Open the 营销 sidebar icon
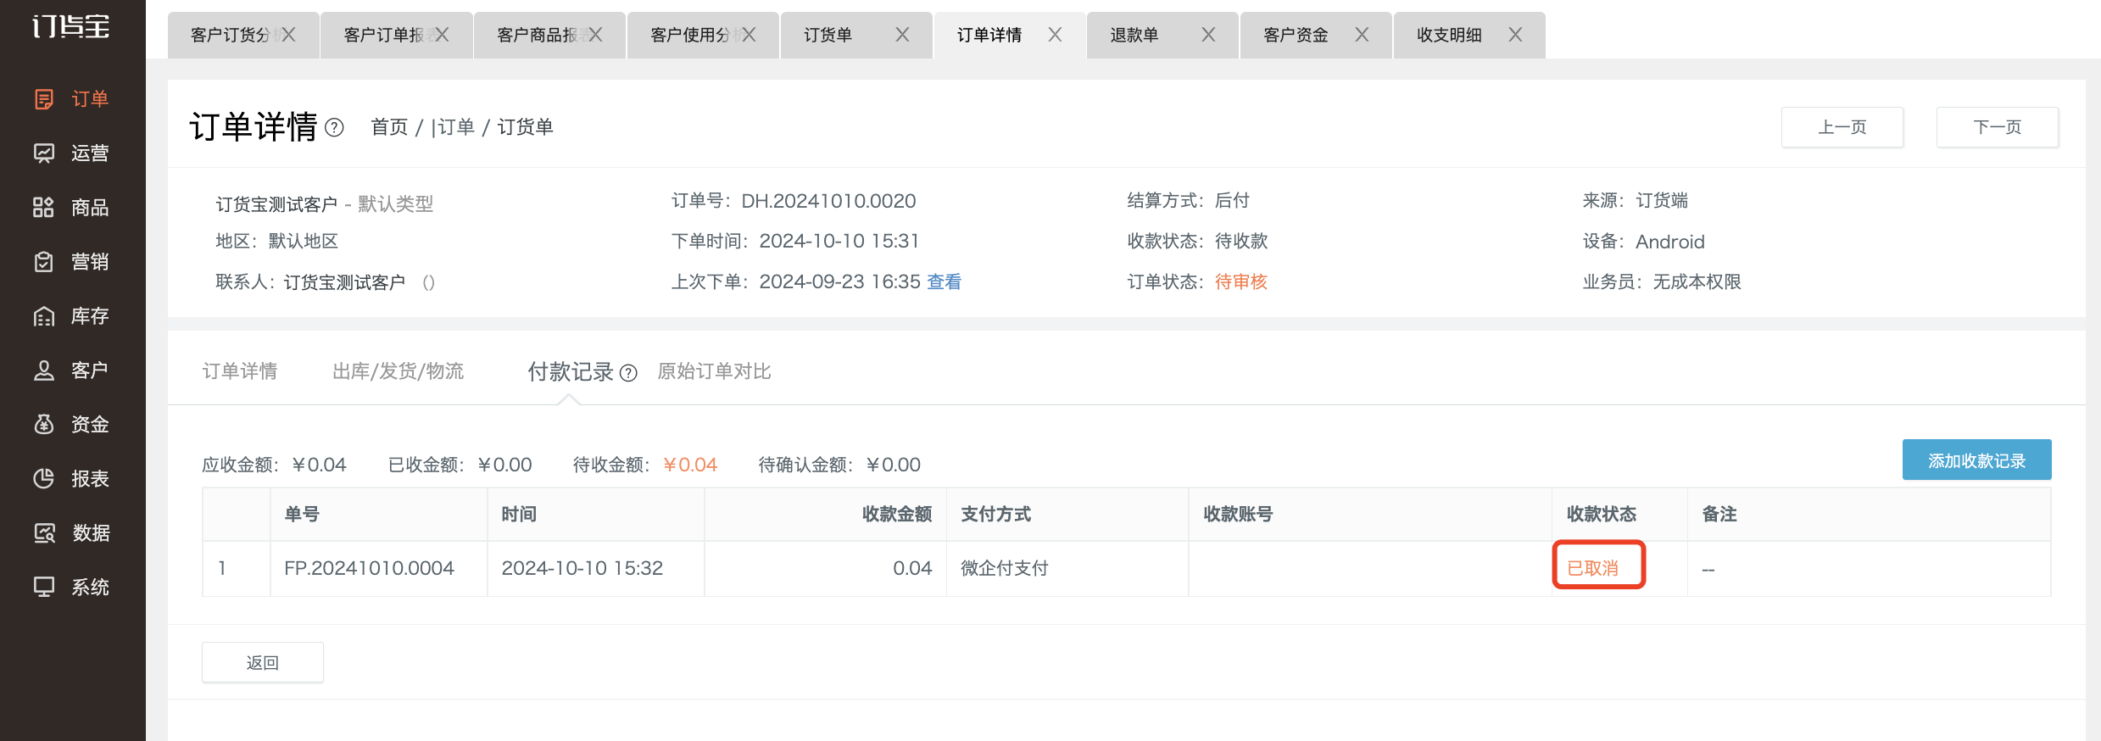 click(44, 262)
